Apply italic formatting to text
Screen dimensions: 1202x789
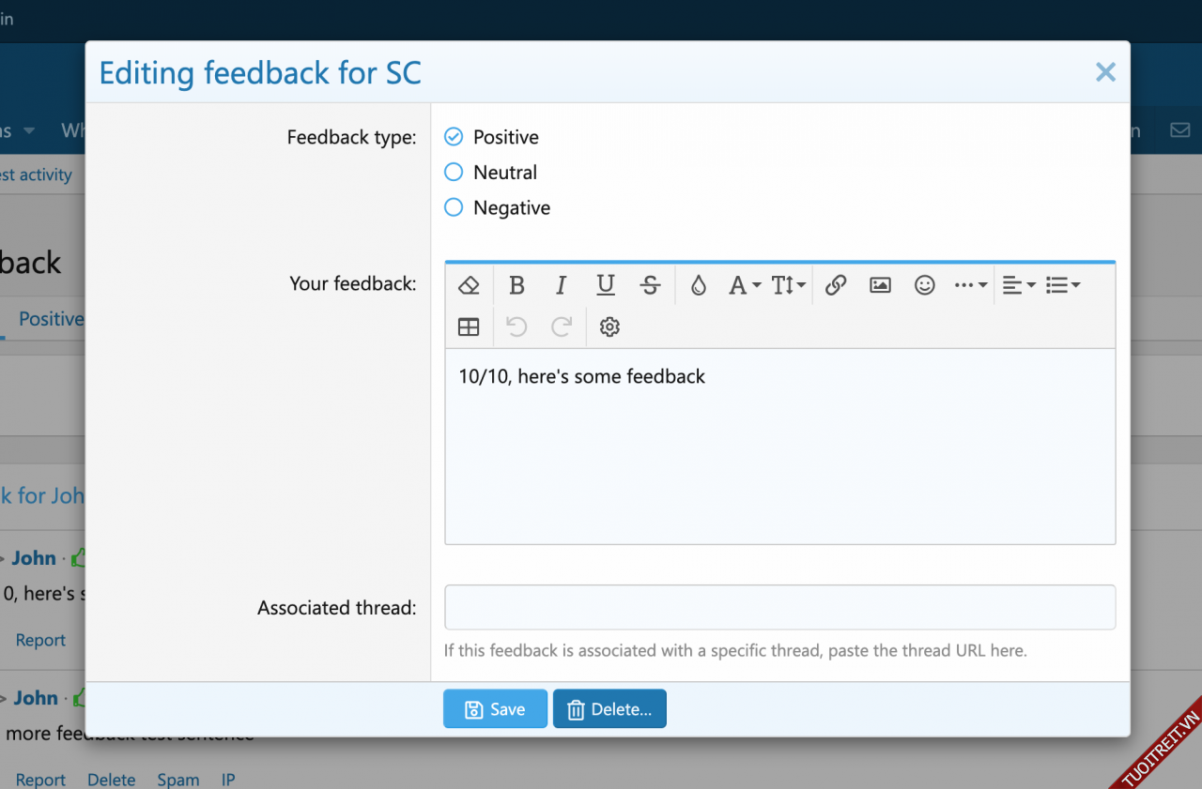pyautogui.click(x=561, y=285)
